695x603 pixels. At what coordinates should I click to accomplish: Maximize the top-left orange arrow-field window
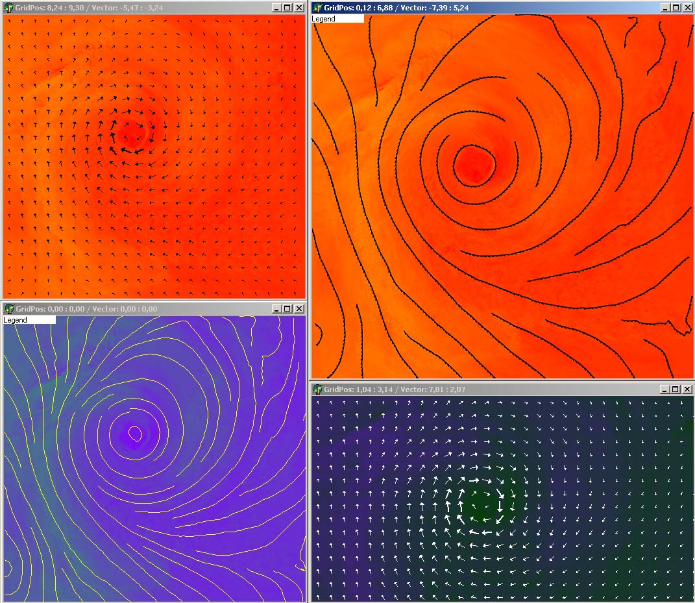tap(287, 8)
